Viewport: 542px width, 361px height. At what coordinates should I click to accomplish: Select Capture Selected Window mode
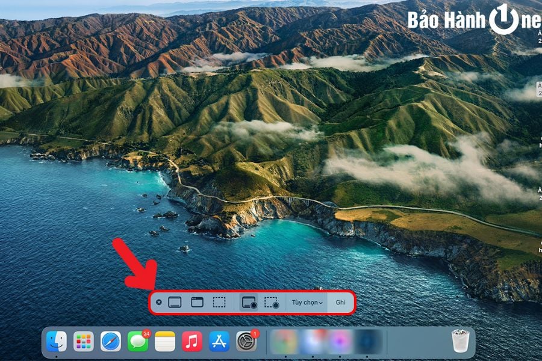pyautogui.click(x=197, y=302)
